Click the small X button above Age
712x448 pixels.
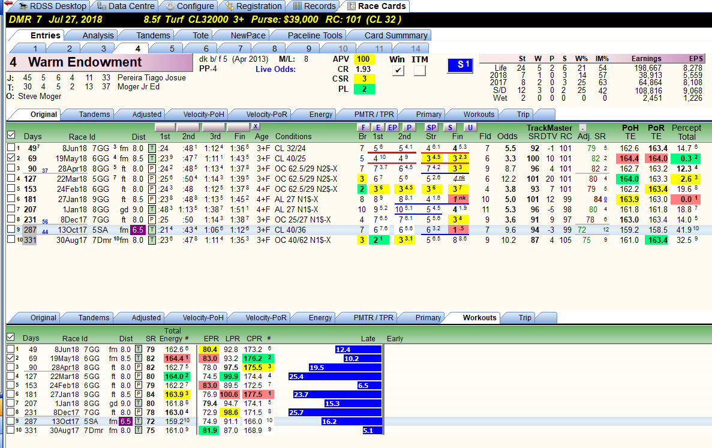(x=256, y=127)
